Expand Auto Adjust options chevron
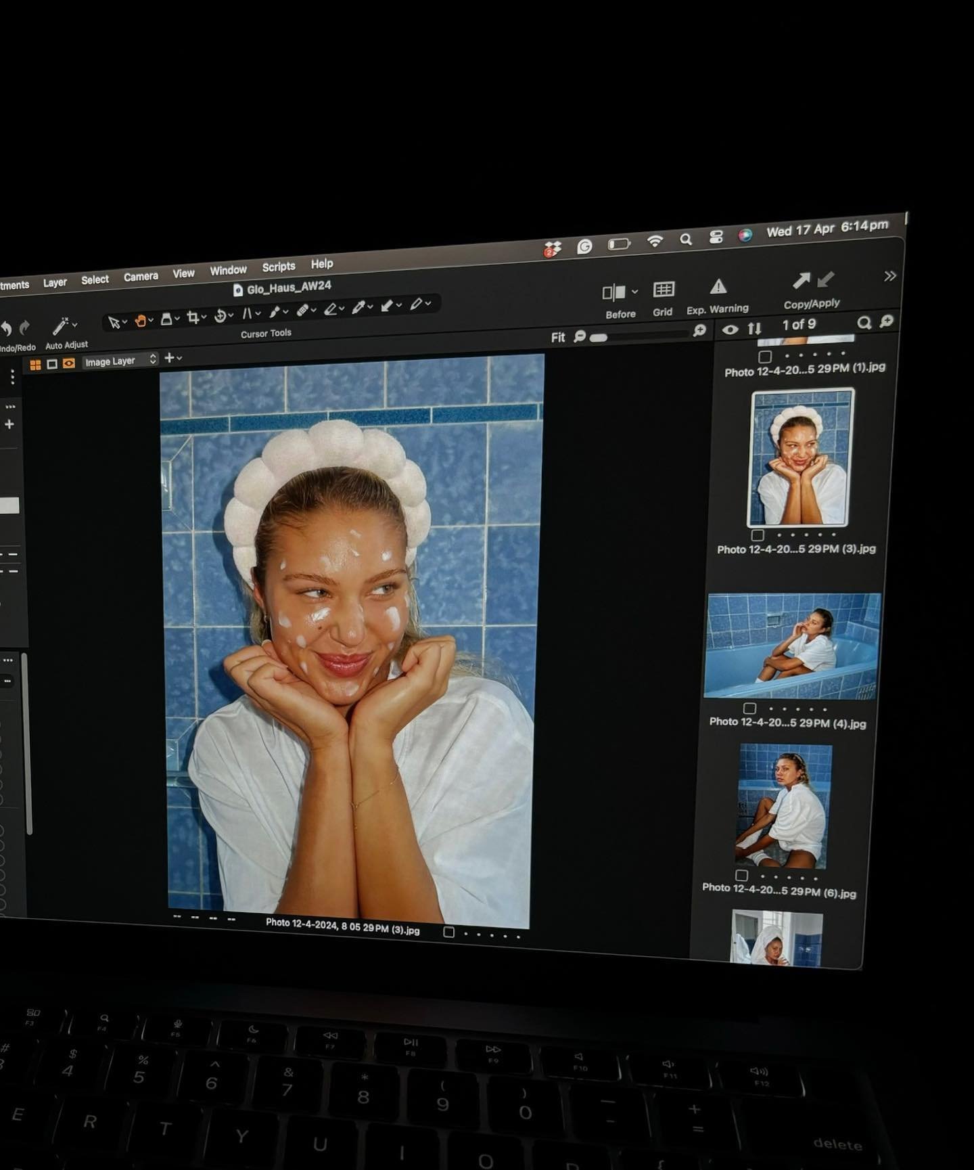Image resolution: width=974 pixels, height=1170 pixels. point(74,325)
